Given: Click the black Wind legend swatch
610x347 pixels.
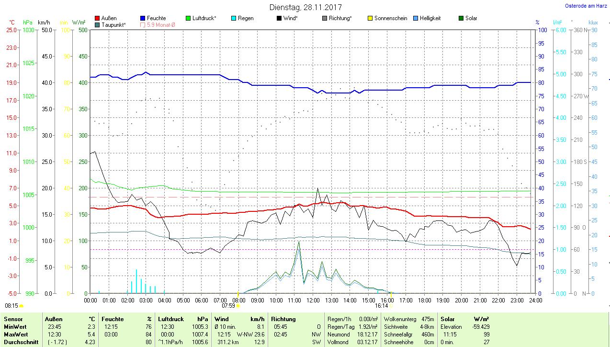Looking at the screenshot, I should [280, 18].
